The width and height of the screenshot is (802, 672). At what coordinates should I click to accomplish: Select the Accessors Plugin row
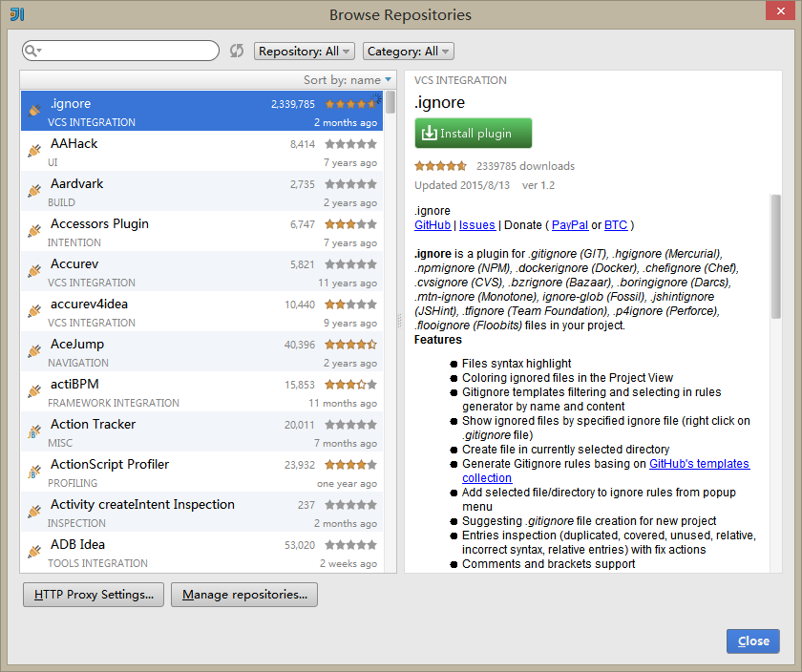pos(202,231)
